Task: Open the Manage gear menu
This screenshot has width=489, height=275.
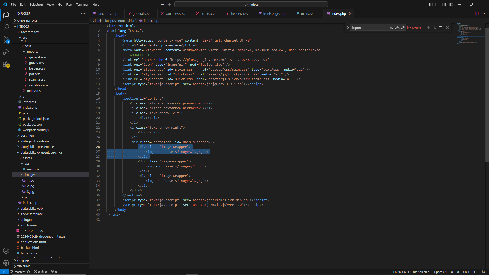Action: [x=6, y=263]
